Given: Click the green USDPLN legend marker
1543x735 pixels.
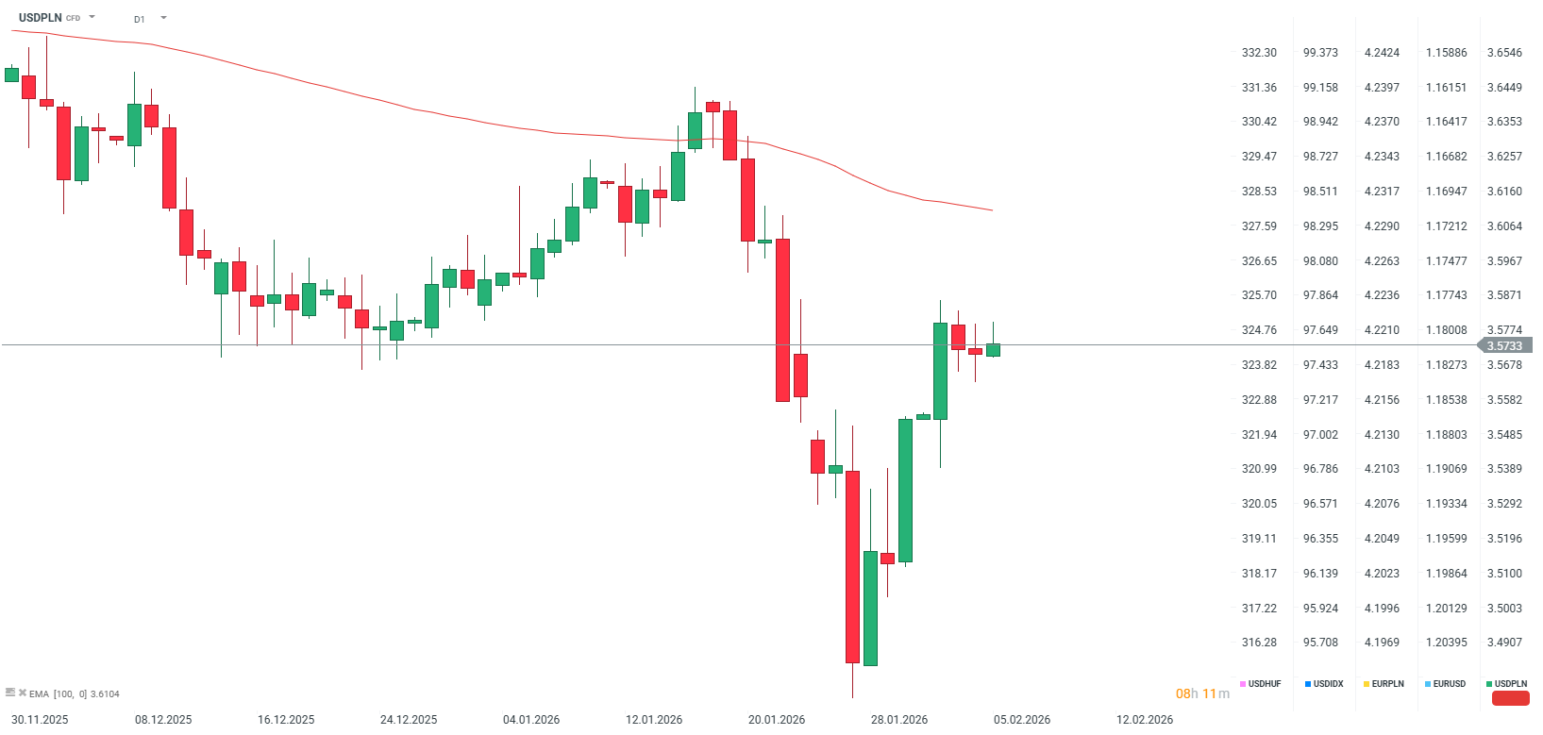Looking at the screenshot, I should pos(1489,684).
